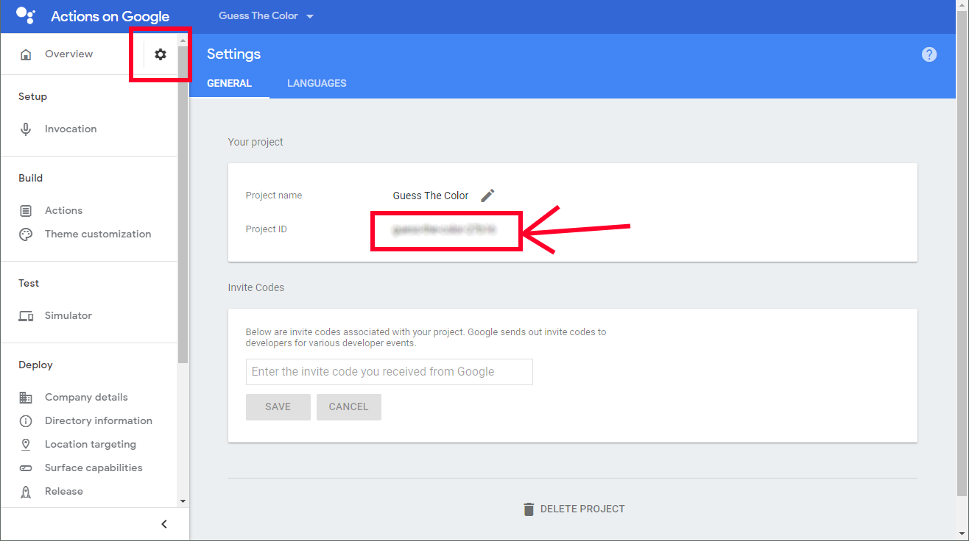Go to Invocation setup
Viewport: 969px width, 541px height.
(71, 129)
